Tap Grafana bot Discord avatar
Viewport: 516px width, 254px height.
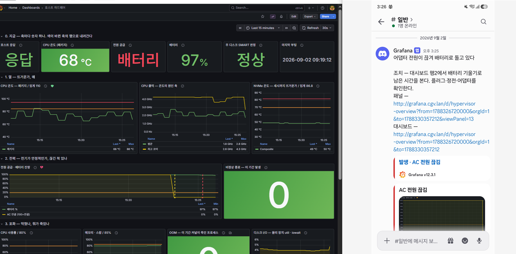[x=382, y=54]
